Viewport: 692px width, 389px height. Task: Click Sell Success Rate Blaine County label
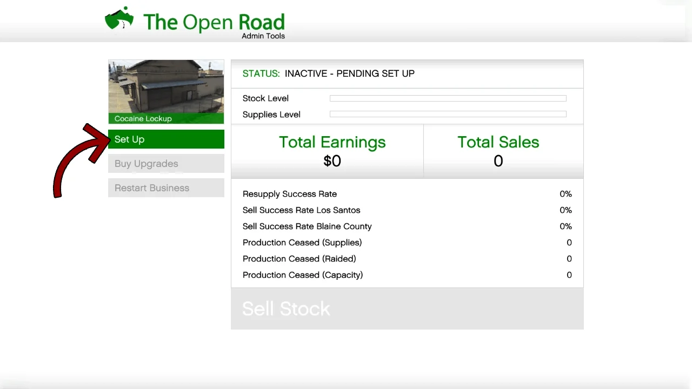click(x=307, y=226)
